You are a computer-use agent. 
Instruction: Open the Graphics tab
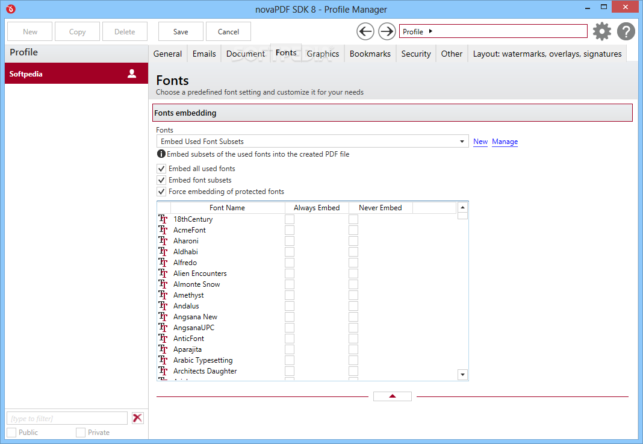coord(323,54)
